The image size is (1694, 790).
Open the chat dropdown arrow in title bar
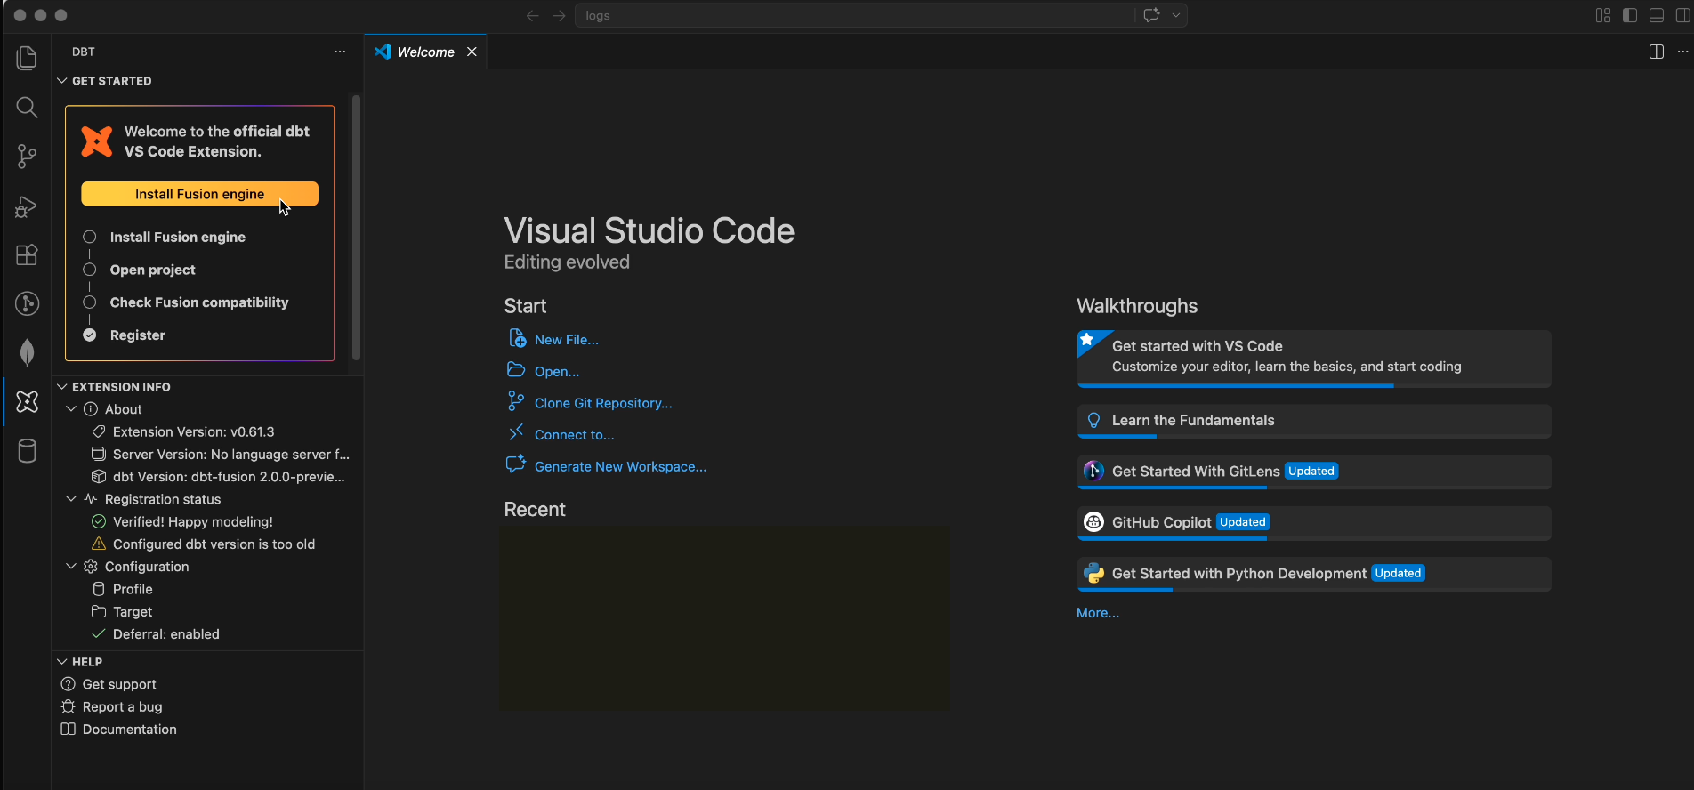(1176, 15)
